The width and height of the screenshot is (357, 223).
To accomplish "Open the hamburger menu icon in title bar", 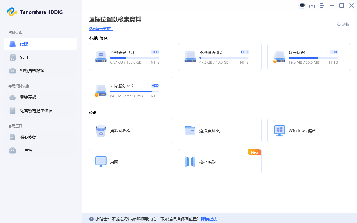I will (322, 5).
